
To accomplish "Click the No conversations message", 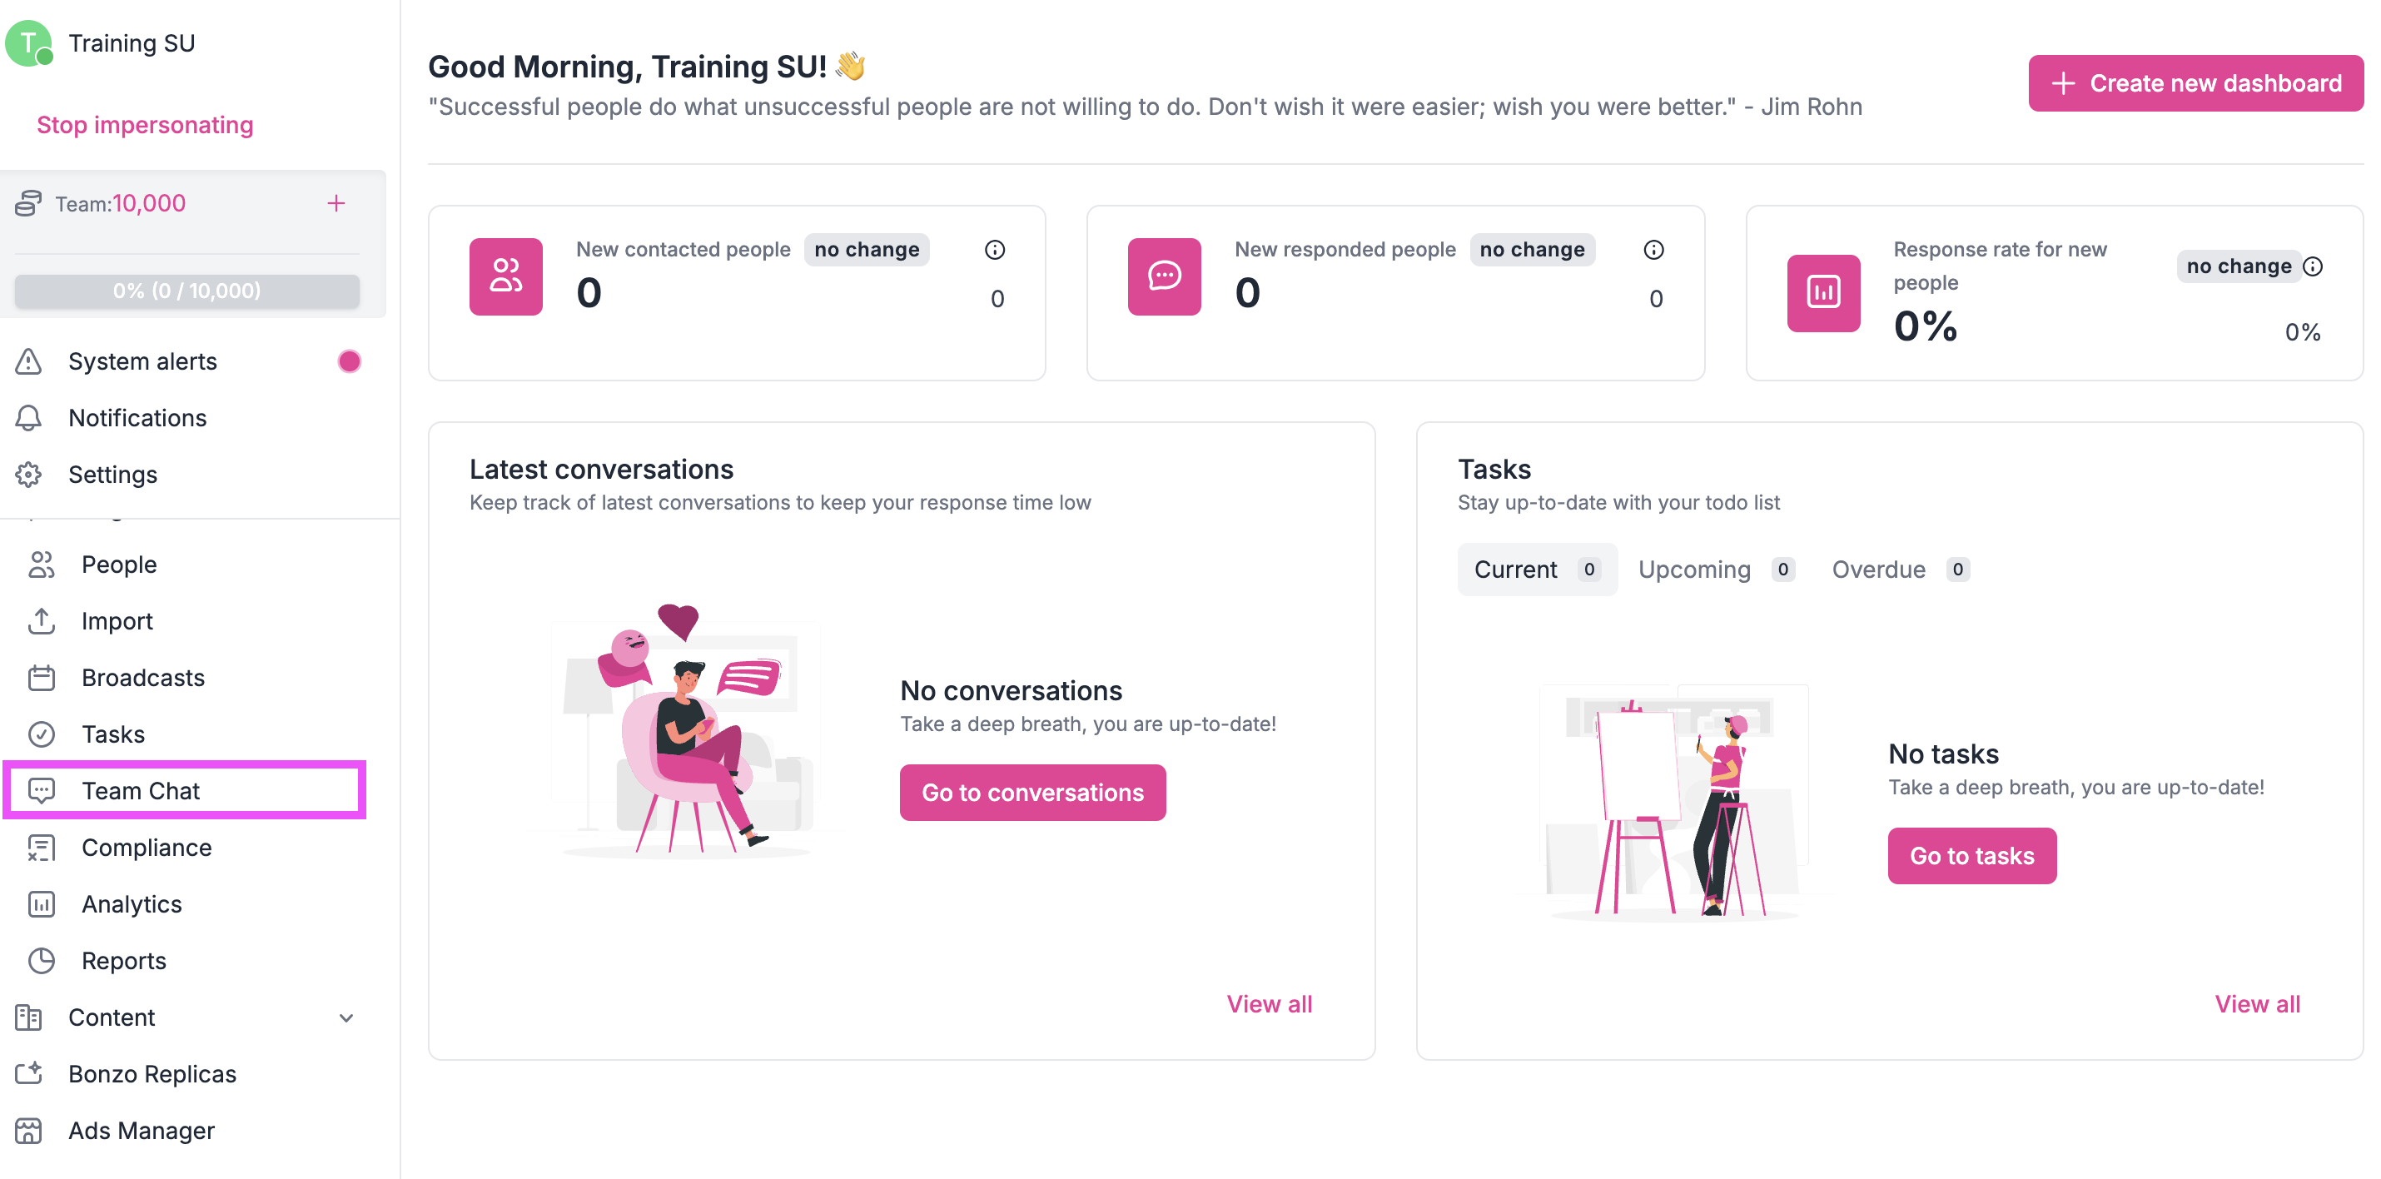I will 1012,691.
